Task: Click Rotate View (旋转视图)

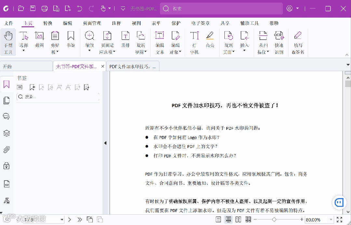Action: click(141, 42)
